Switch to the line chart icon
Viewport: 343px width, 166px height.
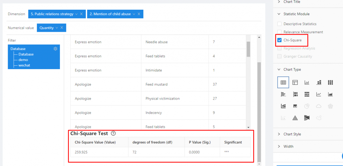[319, 94]
